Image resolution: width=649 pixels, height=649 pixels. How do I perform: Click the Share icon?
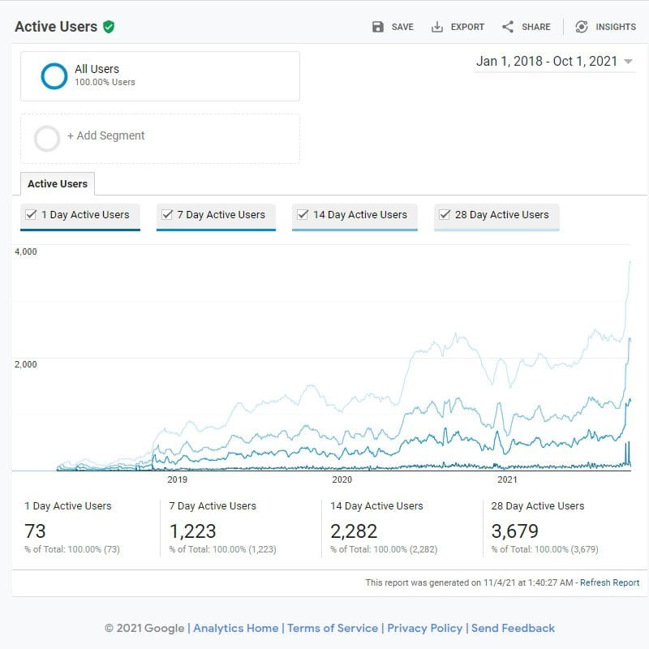tap(508, 27)
